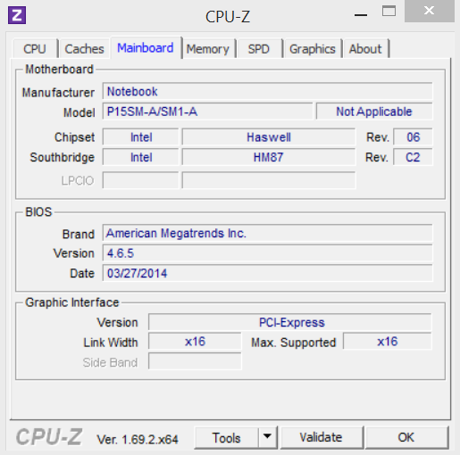Switch to the Graphics tab
460x455 pixels.
pos(313,49)
